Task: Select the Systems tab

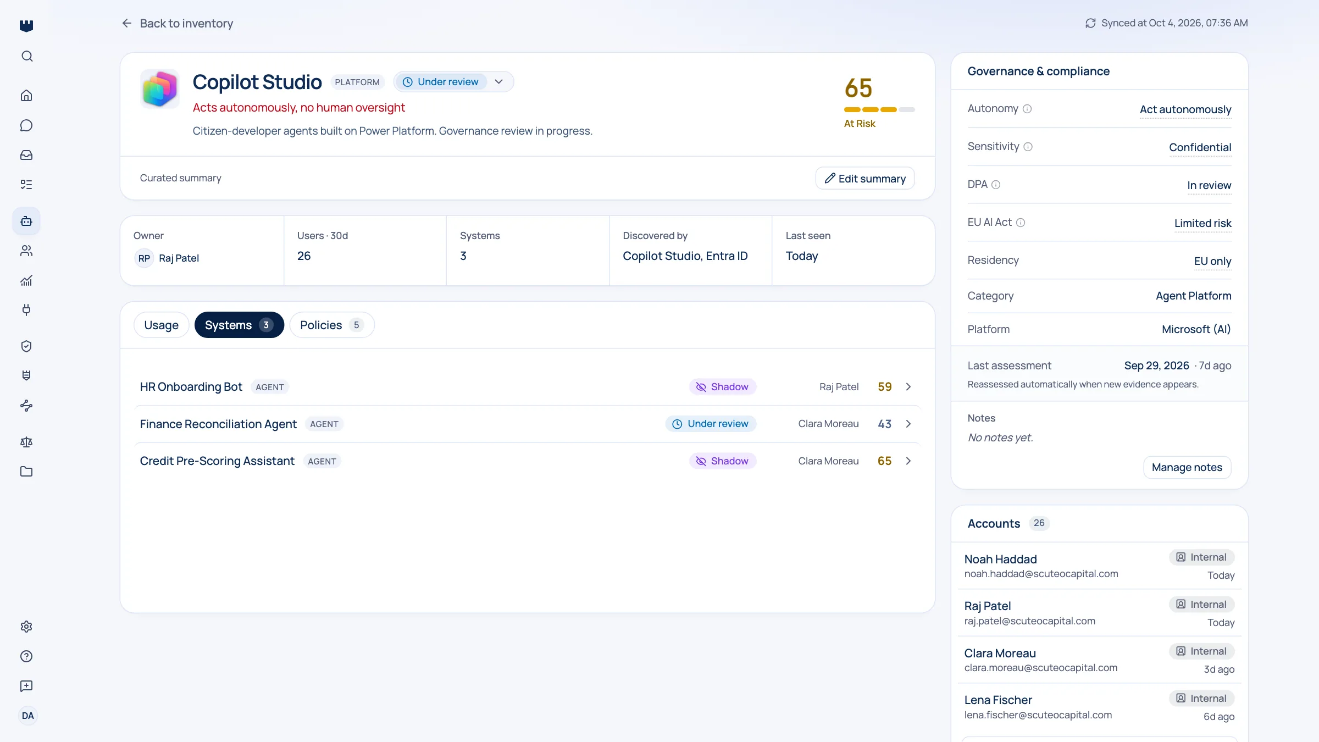Action: (x=239, y=325)
